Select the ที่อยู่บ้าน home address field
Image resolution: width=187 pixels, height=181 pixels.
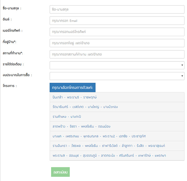point(117,43)
